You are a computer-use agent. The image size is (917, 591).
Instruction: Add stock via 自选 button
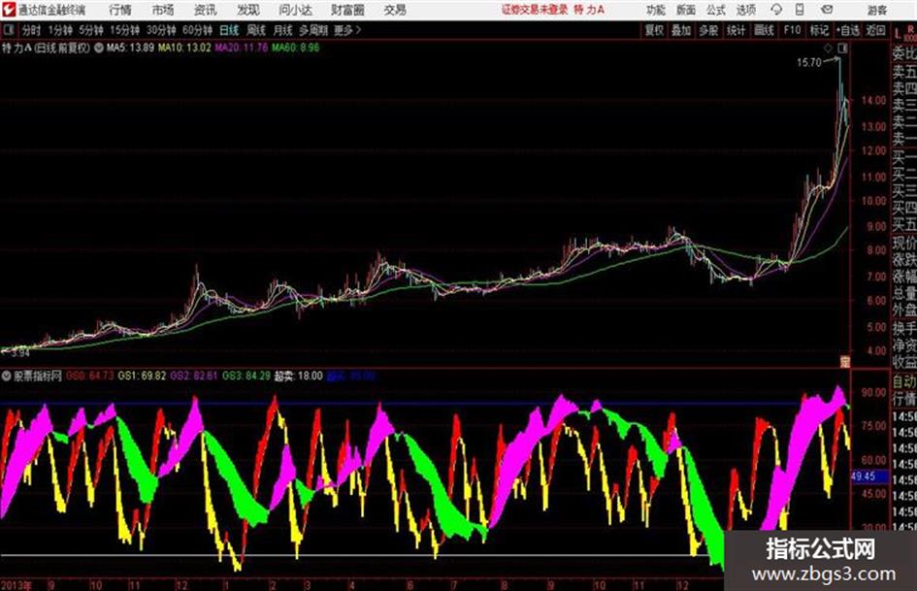[x=848, y=30]
